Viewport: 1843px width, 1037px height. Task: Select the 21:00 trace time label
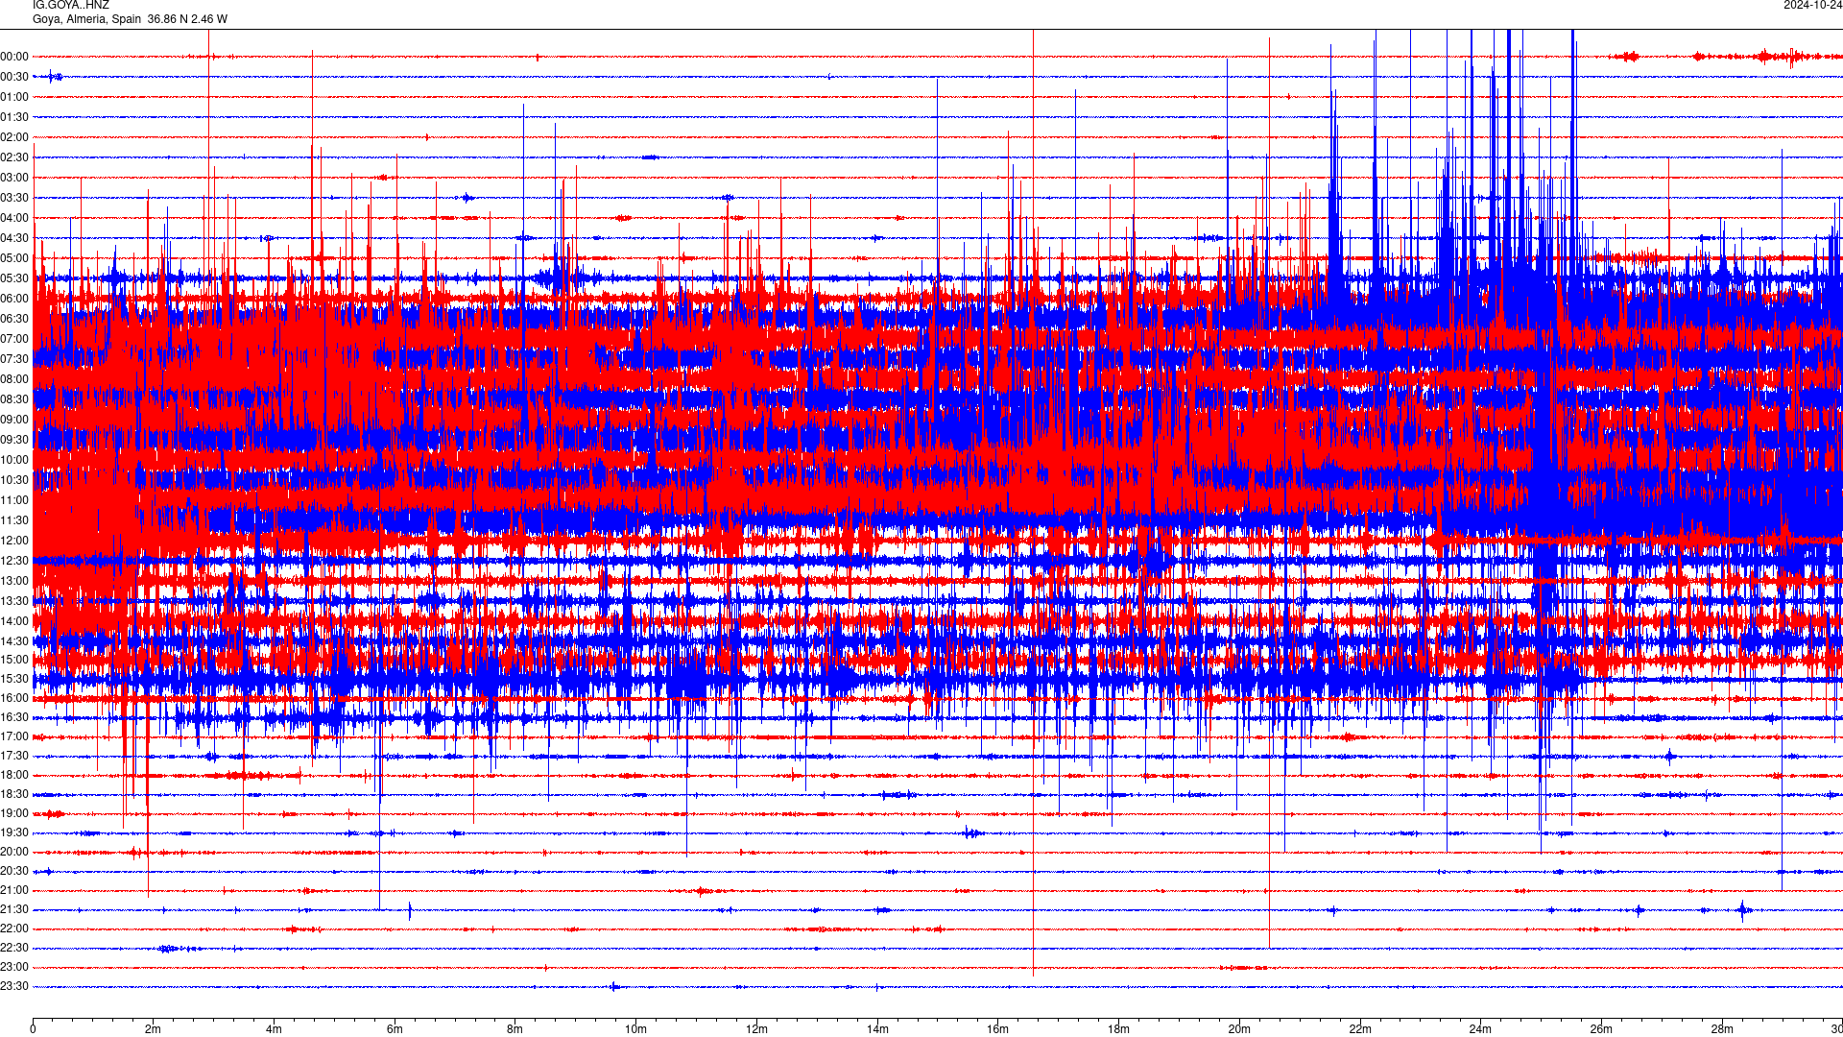click(x=14, y=890)
